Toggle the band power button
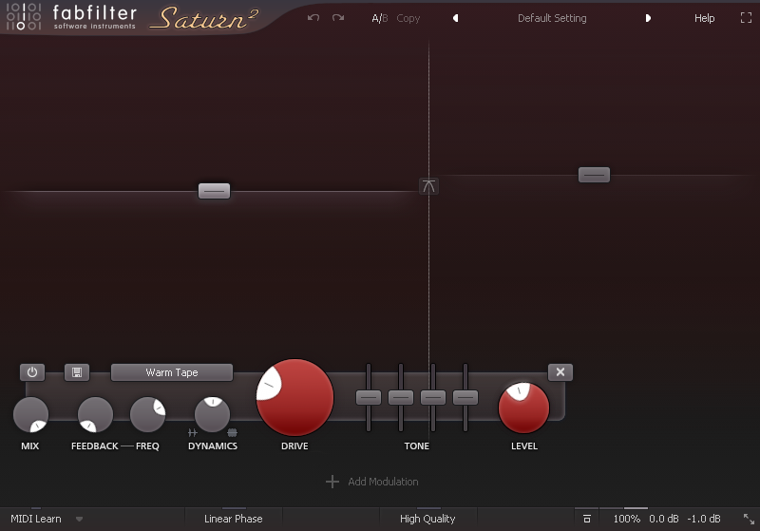Viewport: 760px width, 531px height. tap(31, 372)
